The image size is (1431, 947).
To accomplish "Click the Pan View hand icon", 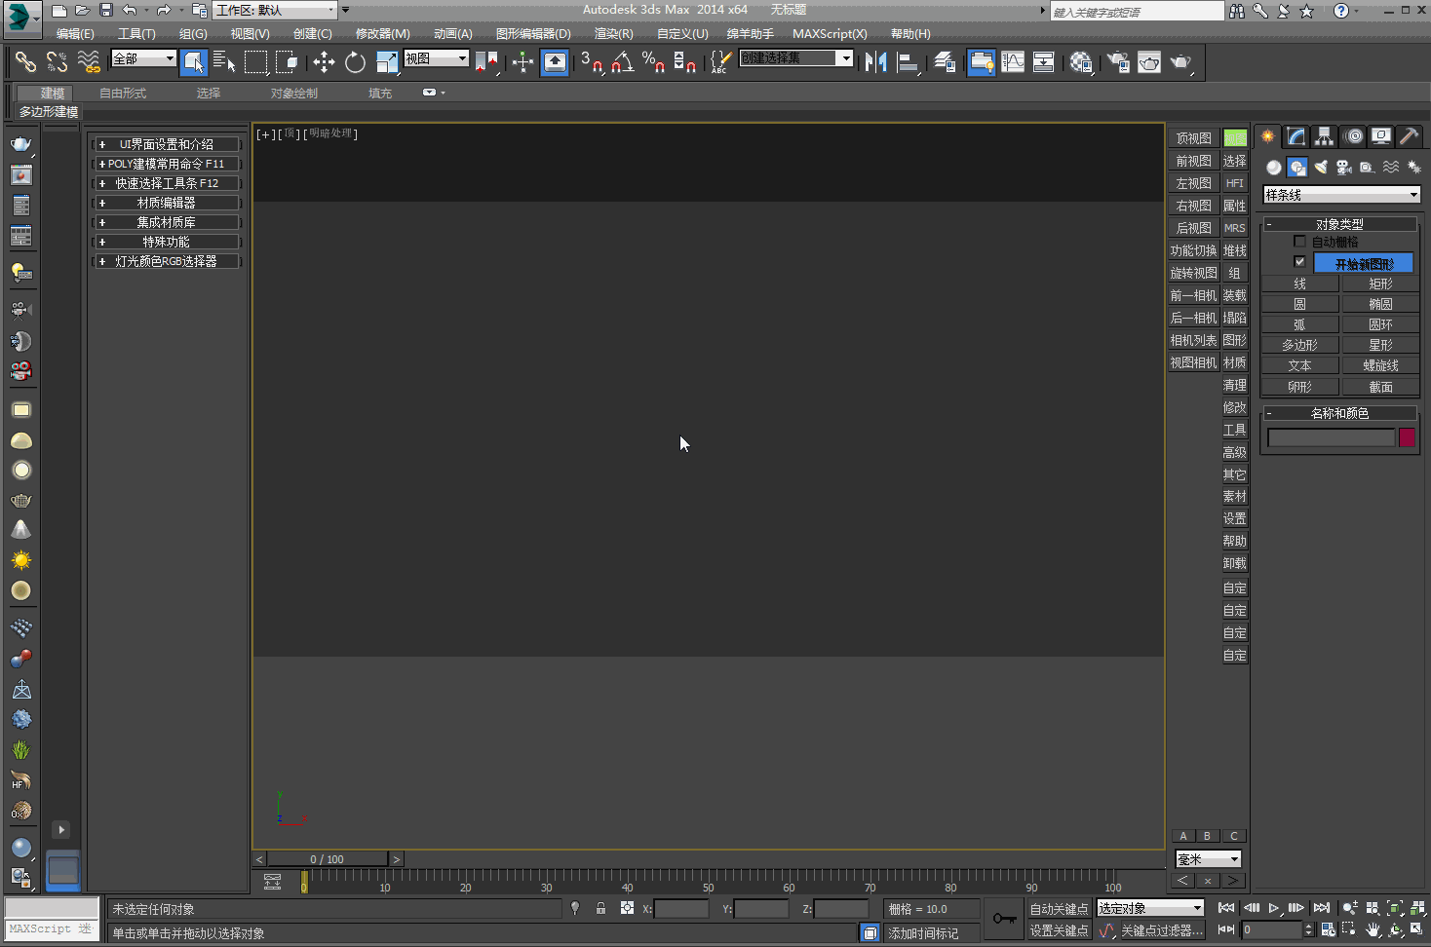I will click(1373, 929).
